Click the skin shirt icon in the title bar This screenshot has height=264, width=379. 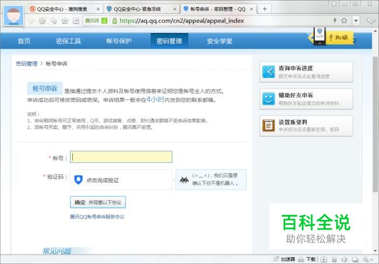click(x=334, y=3)
